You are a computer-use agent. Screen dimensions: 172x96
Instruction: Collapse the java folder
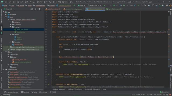coord(6,17)
